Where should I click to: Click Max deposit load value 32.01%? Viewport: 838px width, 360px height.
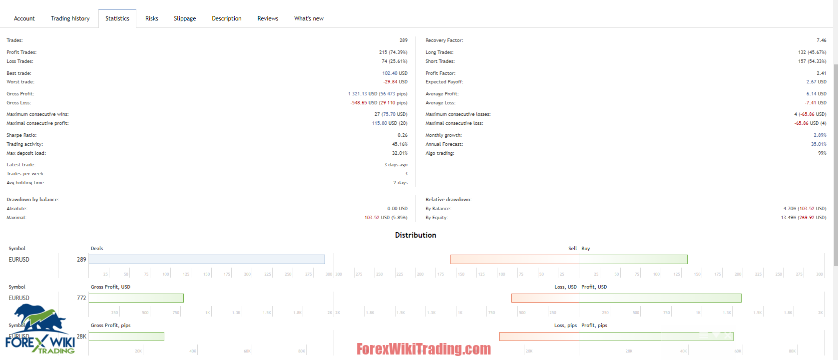click(x=400, y=153)
